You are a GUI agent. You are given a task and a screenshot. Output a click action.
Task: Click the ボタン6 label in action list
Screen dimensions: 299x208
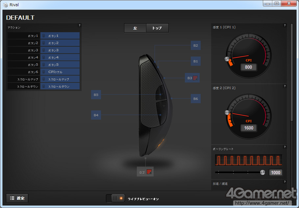(x=24, y=72)
